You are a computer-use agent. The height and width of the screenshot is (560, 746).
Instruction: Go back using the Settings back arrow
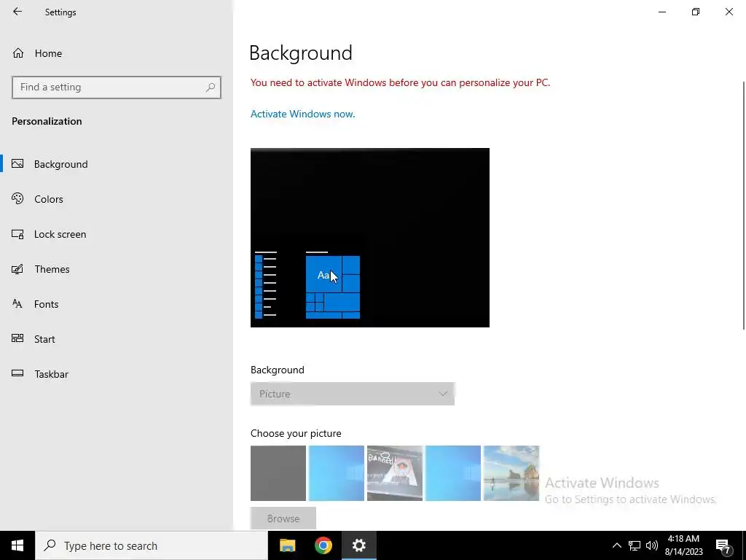[17, 12]
